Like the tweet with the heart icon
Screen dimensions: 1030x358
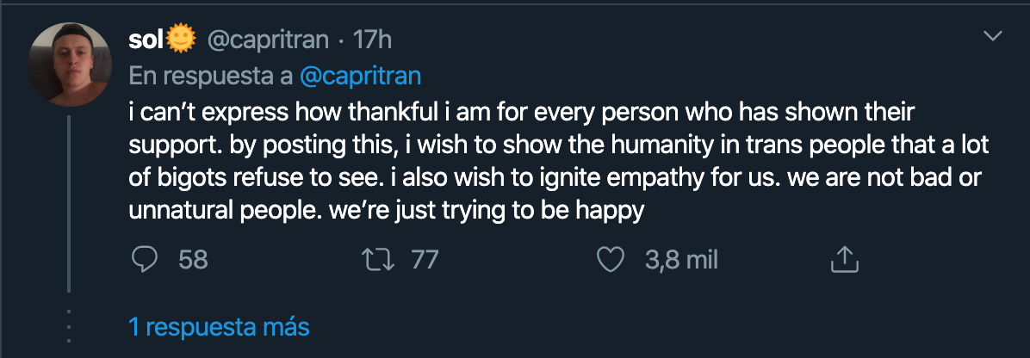611,259
